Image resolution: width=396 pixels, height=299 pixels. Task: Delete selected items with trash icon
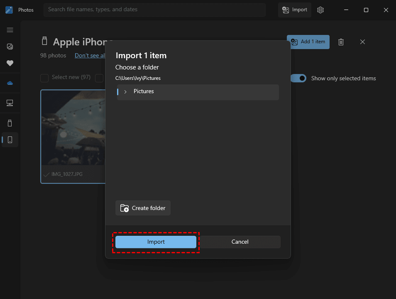click(x=341, y=42)
